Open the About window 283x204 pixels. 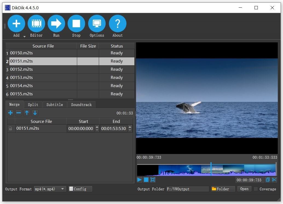pos(117,23)
